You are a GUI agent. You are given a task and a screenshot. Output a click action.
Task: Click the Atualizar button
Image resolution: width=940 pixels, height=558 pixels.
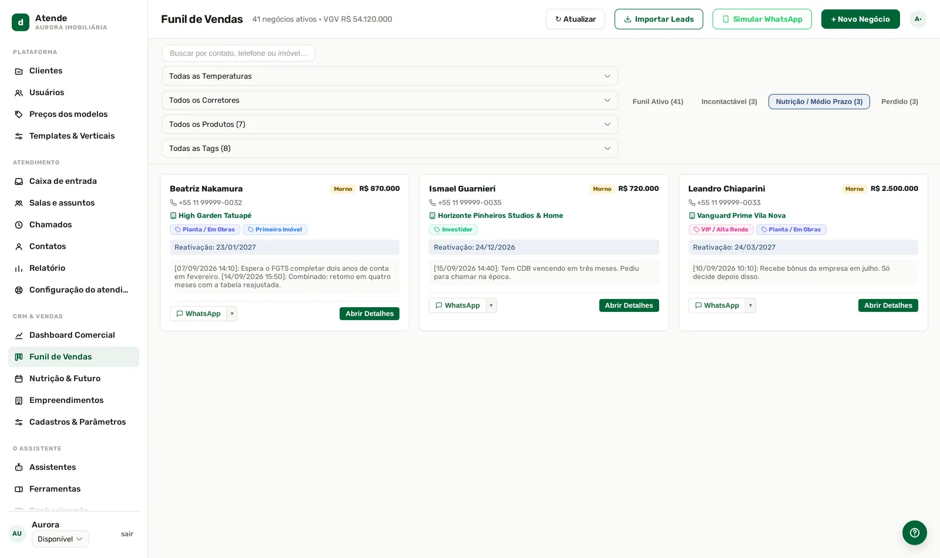575,19
